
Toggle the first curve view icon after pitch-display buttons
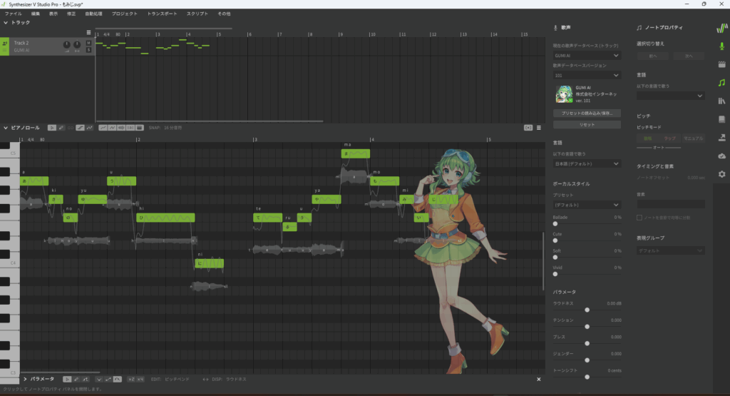(x=103, y=128)
